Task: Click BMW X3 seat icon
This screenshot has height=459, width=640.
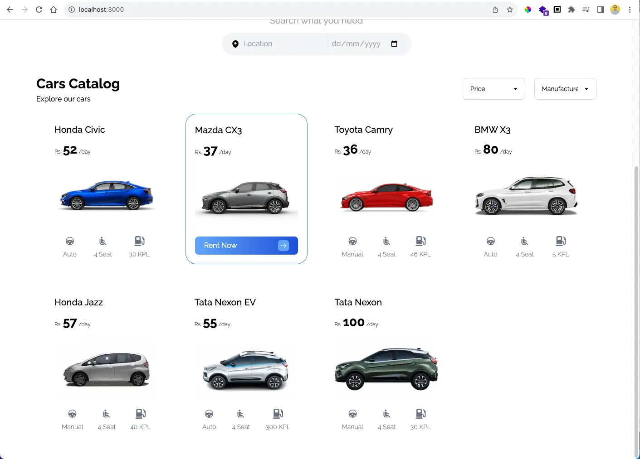Action: point(525,241)
